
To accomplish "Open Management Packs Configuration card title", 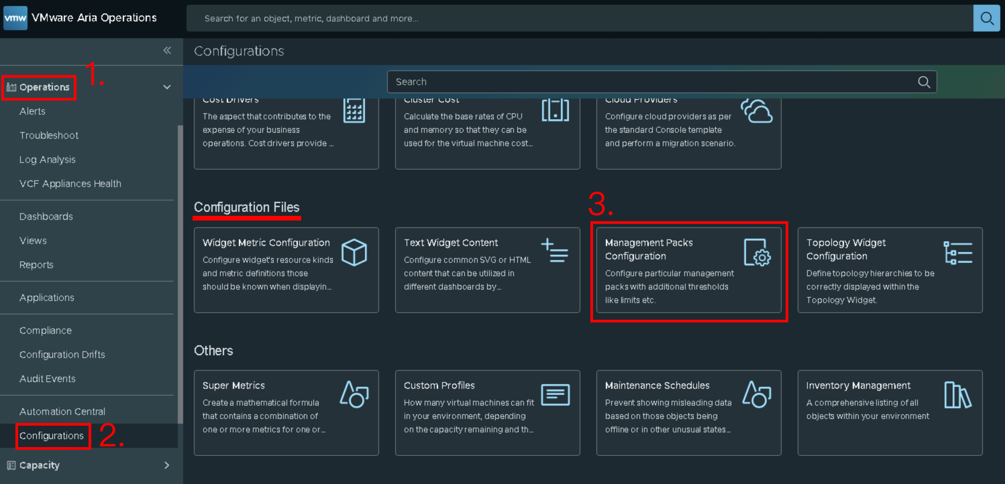I will click(x=649, y=249).
